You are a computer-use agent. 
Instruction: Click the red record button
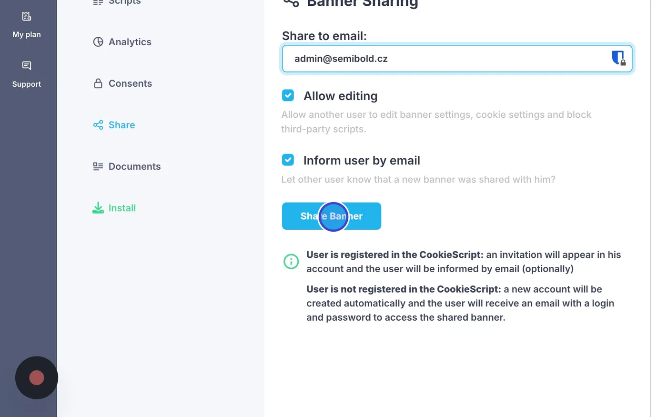coord(37,378)
